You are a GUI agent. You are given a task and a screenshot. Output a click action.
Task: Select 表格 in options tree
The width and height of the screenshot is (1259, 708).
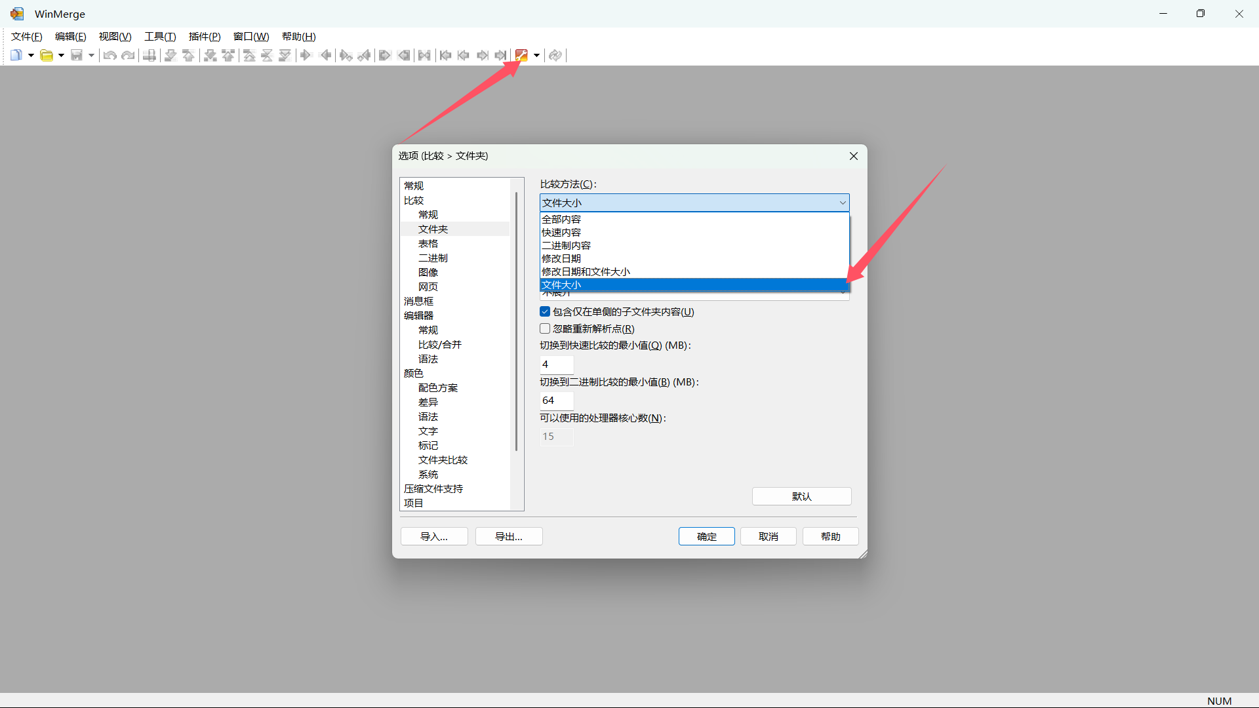click(428, 244)
